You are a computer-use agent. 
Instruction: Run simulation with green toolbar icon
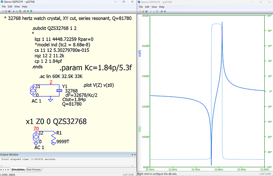[x=31, y=11]
